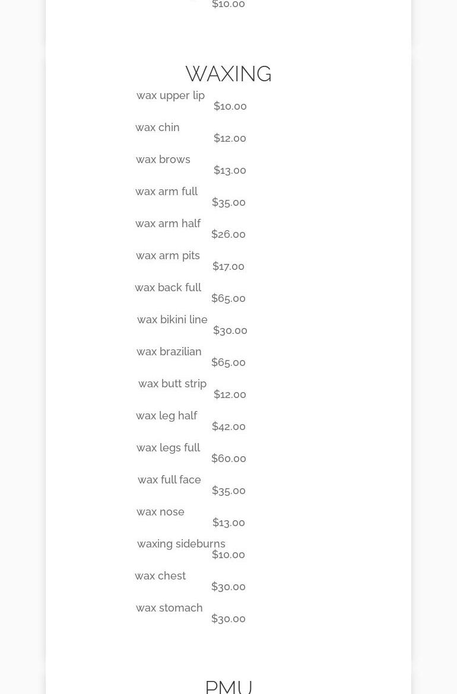Click the wax stomach service

[x=169, y=608]
